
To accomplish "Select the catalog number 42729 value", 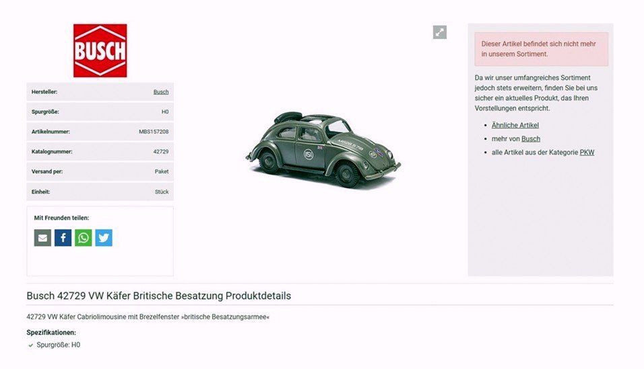I will pos(161,151).
